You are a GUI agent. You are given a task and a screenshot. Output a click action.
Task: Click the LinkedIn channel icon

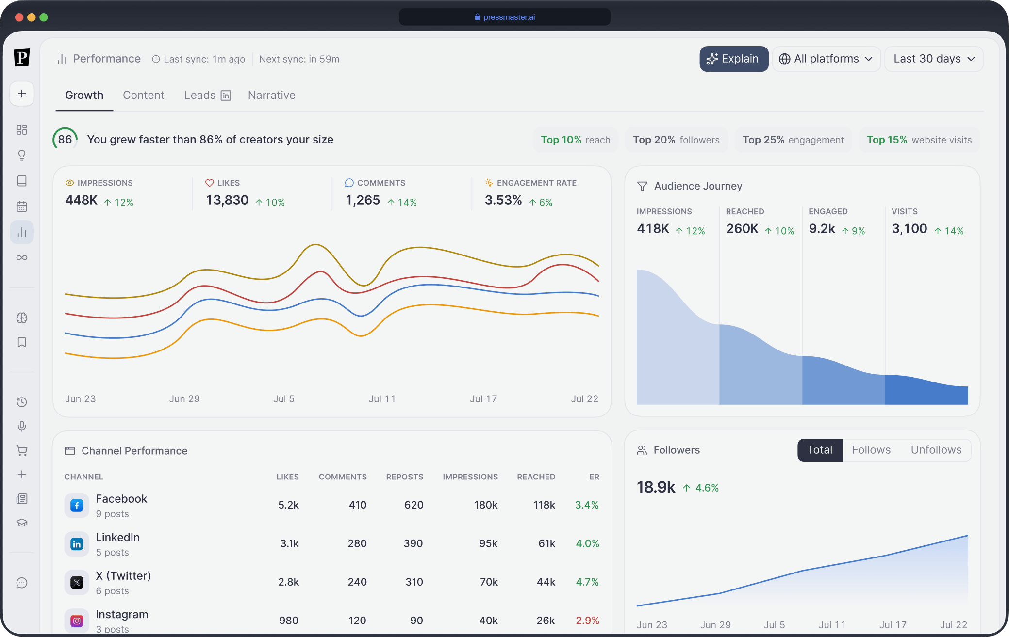click(77, 544)
